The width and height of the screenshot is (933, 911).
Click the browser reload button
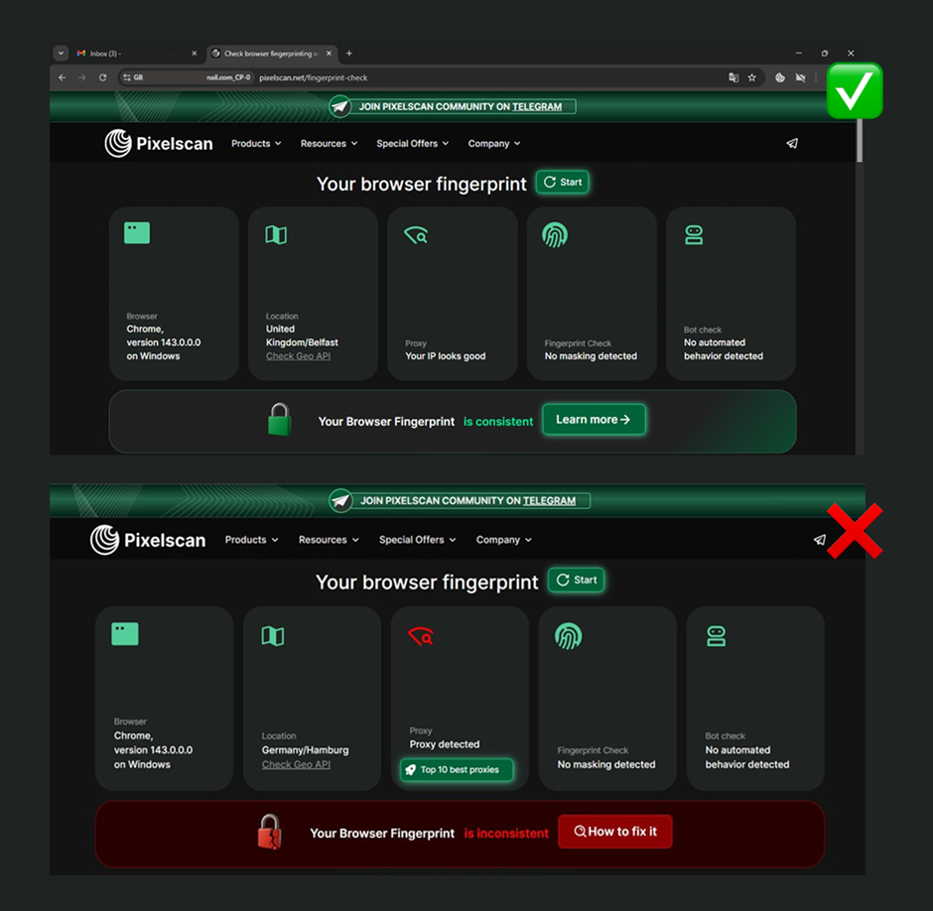tap(102, 77)
